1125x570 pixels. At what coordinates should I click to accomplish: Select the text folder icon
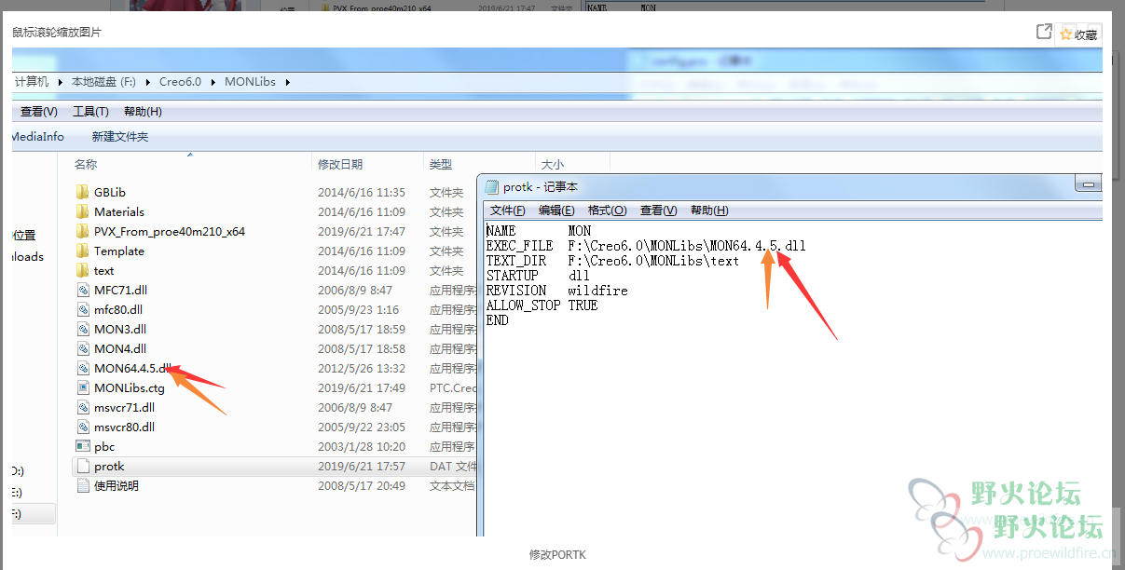(82, 271)
